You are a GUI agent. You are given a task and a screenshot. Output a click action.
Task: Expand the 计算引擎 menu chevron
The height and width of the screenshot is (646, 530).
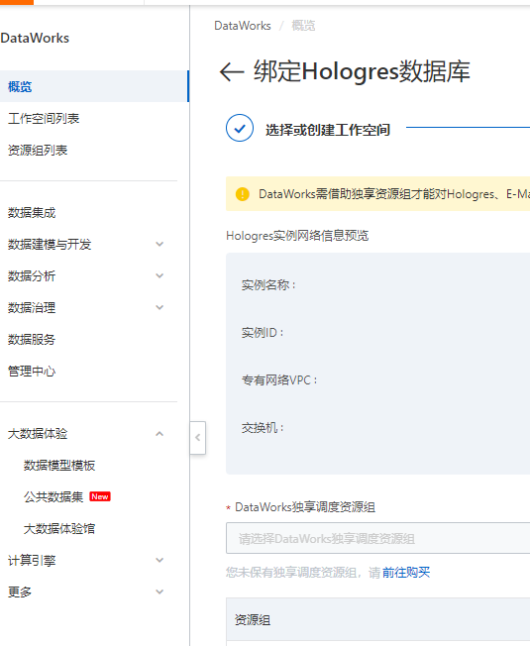[x=159, y=561]
